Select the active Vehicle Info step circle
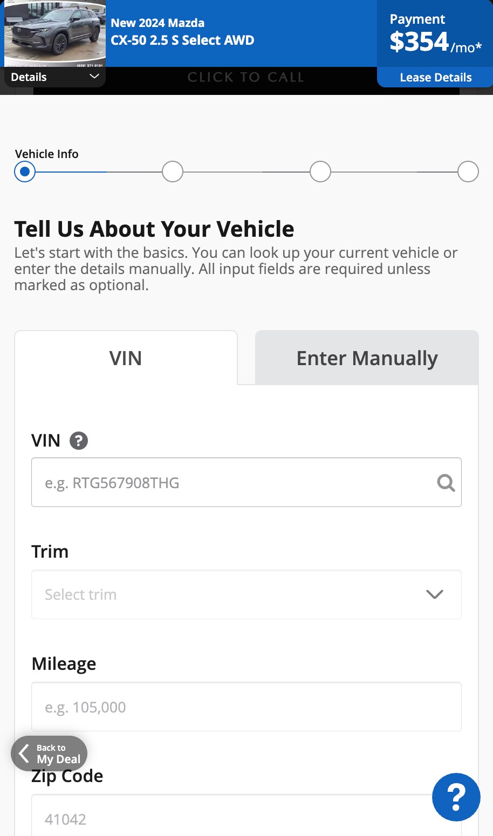The image size is (493, 836). [x=25, y=172]
